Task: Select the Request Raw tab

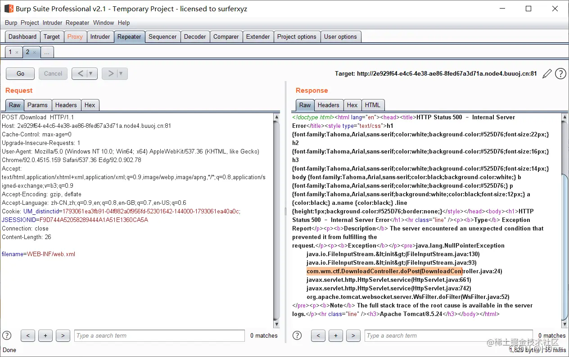Action: (15, 105)
